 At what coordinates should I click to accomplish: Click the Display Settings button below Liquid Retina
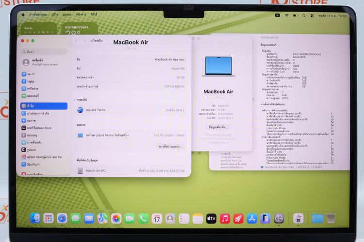coord(170,147)
